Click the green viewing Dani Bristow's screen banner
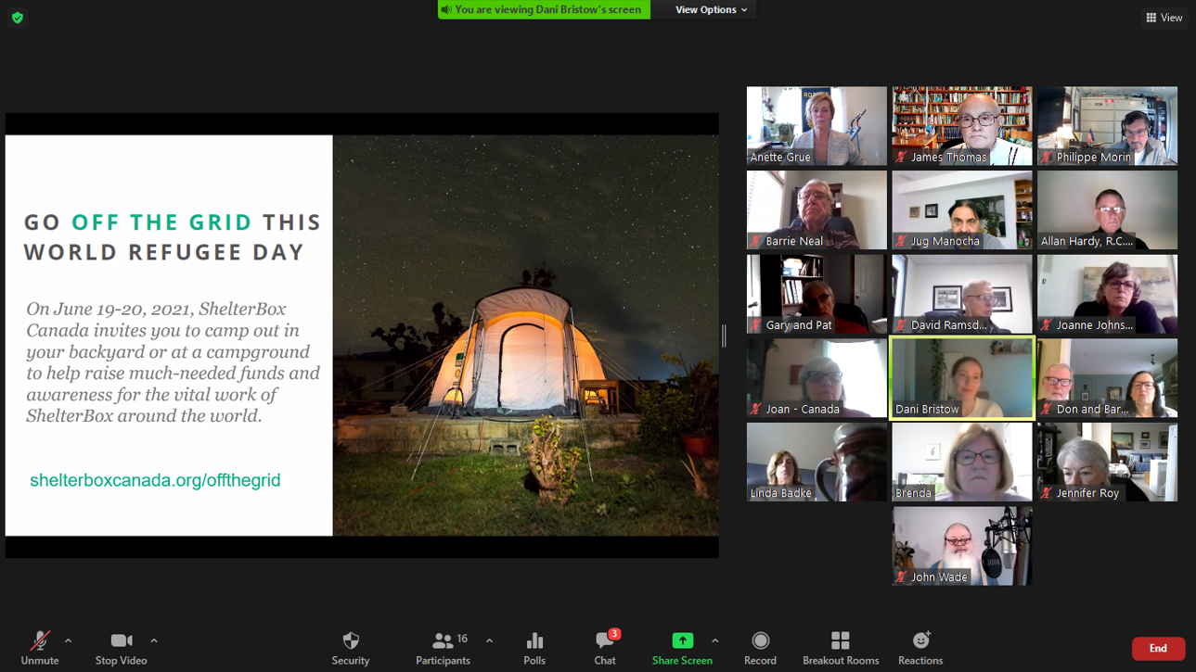1196x672 pixels. click(544, 9)
